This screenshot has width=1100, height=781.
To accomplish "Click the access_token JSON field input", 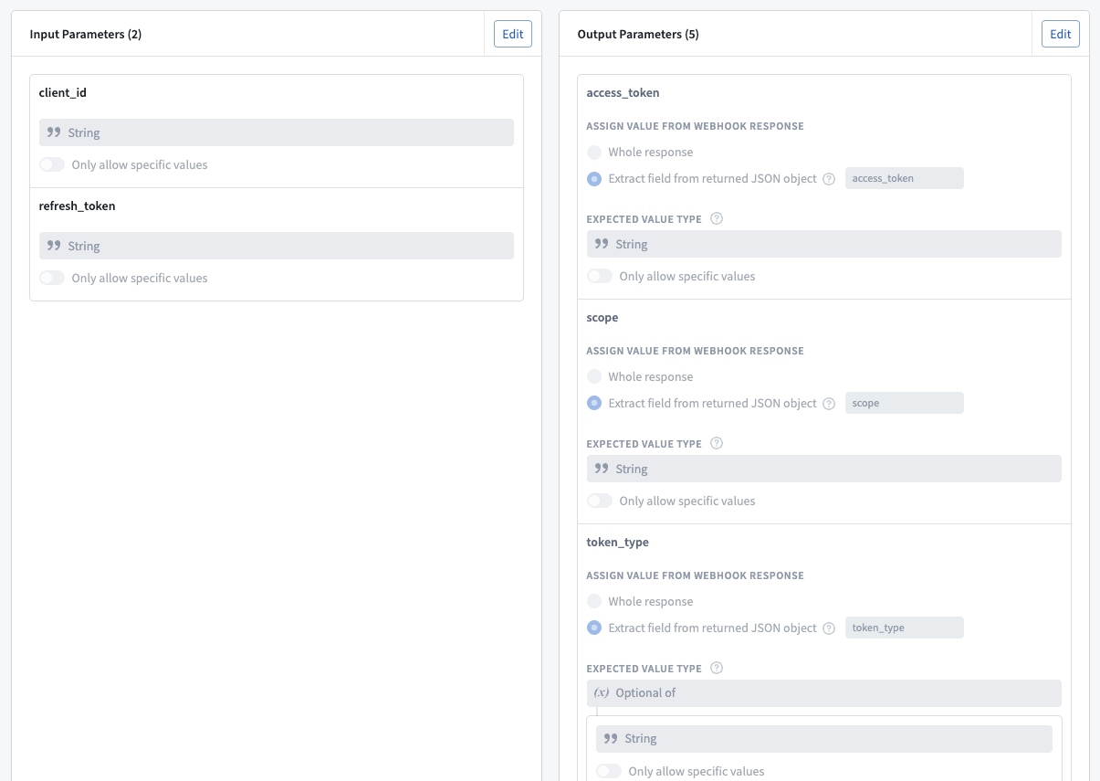I will click(905, 178).
